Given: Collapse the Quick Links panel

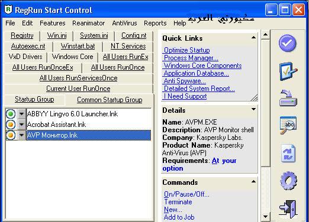Looking at the screenshot, I should pos(253,37).
